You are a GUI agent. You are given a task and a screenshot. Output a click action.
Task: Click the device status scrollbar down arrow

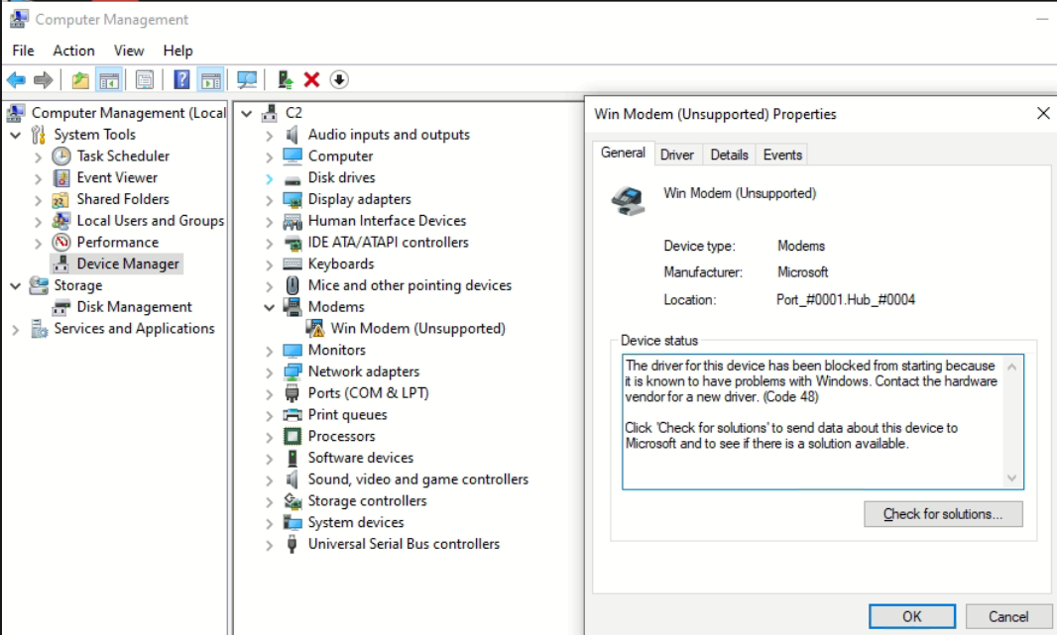(x=1011, y=478)
